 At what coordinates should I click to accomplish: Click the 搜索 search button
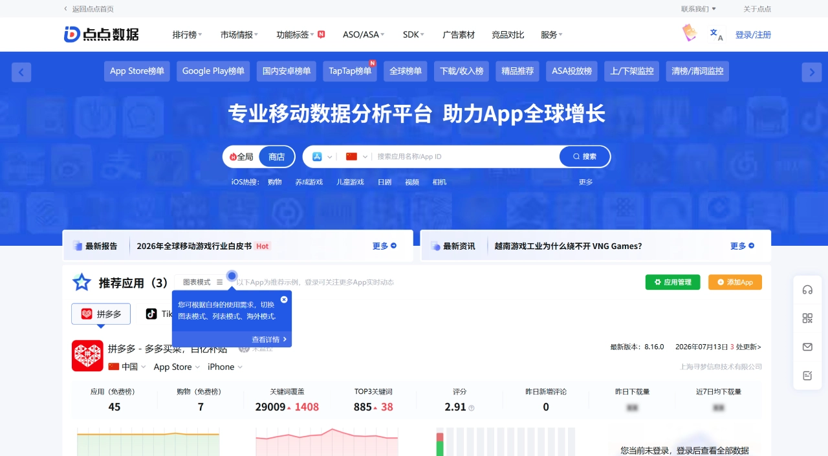(x=585, y=157)
